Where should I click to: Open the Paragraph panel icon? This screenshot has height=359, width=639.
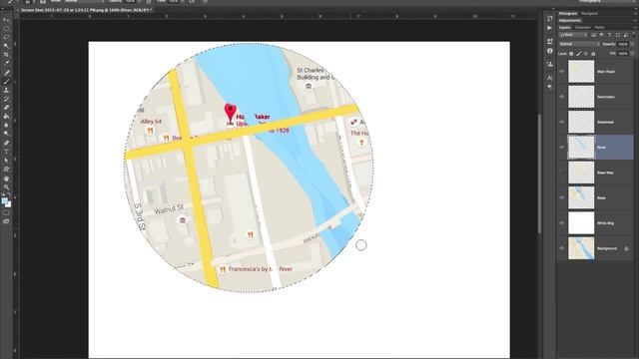pyautogui.click(x=550, y=87)
